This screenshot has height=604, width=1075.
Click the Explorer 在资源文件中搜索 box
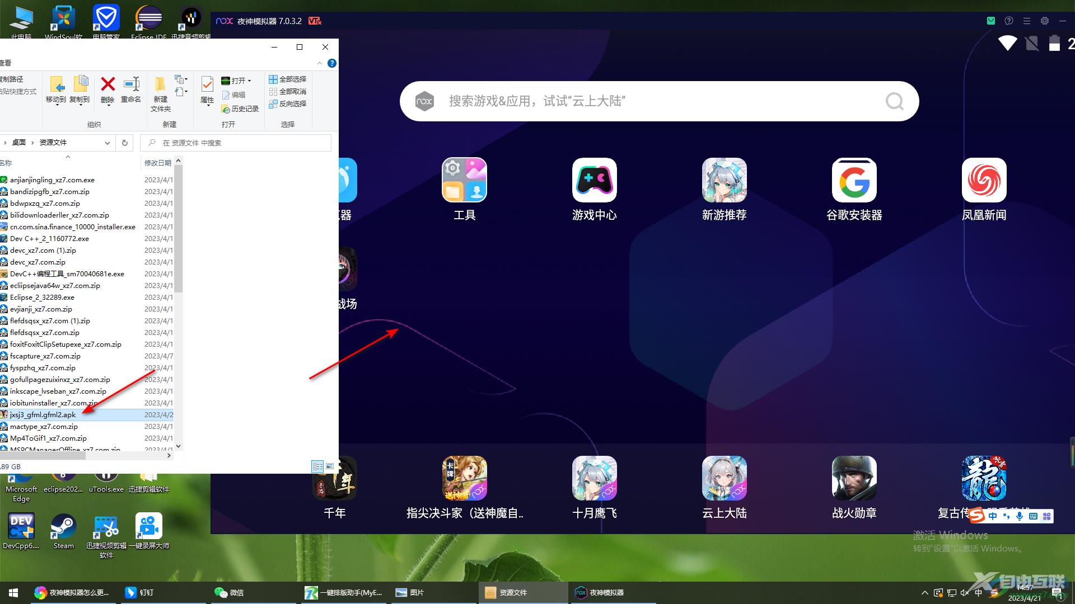pos(236,143)
